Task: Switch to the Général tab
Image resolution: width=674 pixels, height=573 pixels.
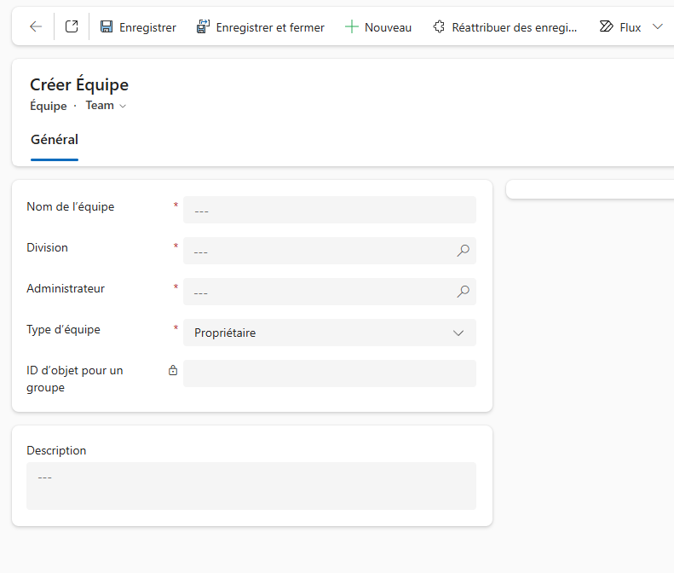Action: tap(55, 140)
